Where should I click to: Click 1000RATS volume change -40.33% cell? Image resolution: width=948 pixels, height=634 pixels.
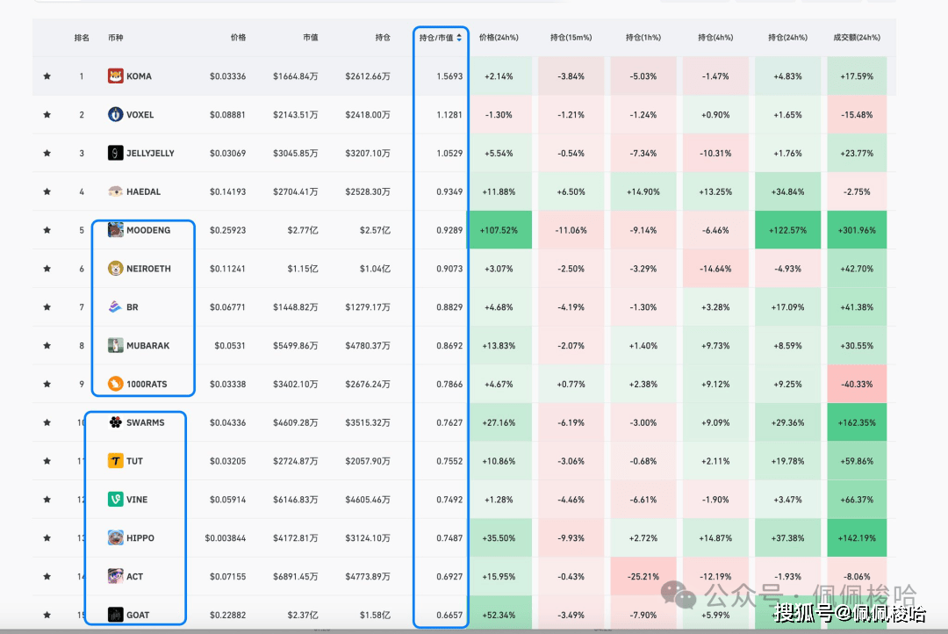(857, 384)
